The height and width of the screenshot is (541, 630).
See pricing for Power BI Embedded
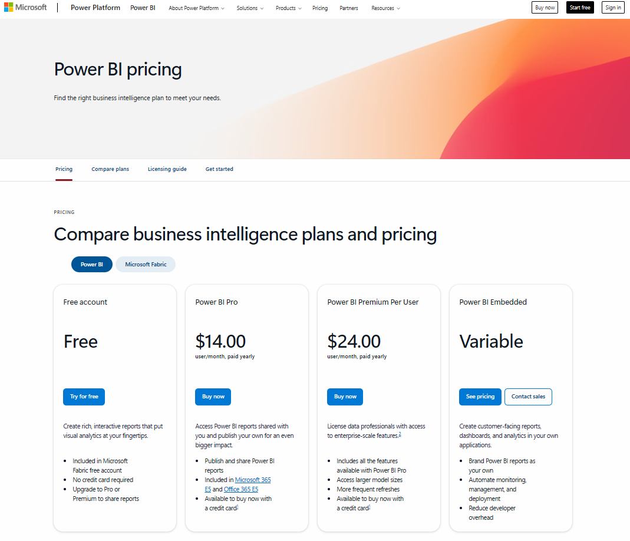[x=480, y=397]
